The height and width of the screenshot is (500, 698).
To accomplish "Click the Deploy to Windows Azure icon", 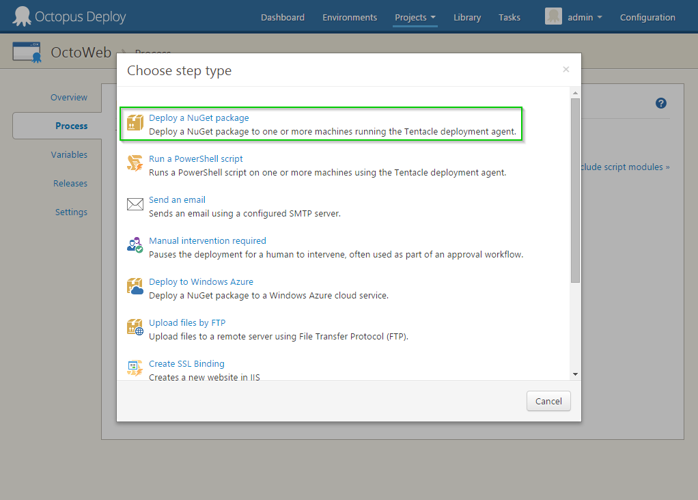I will click(135, 286).
